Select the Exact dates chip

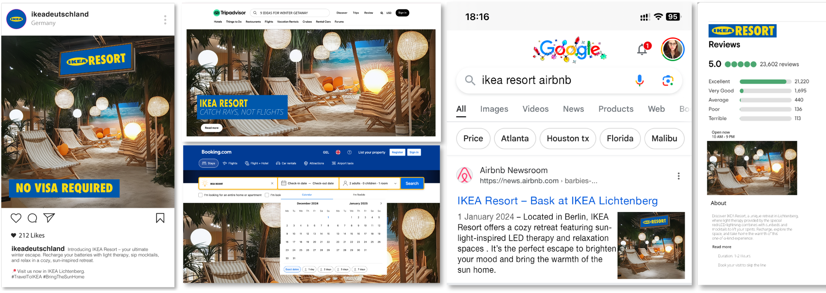point(292,269)
